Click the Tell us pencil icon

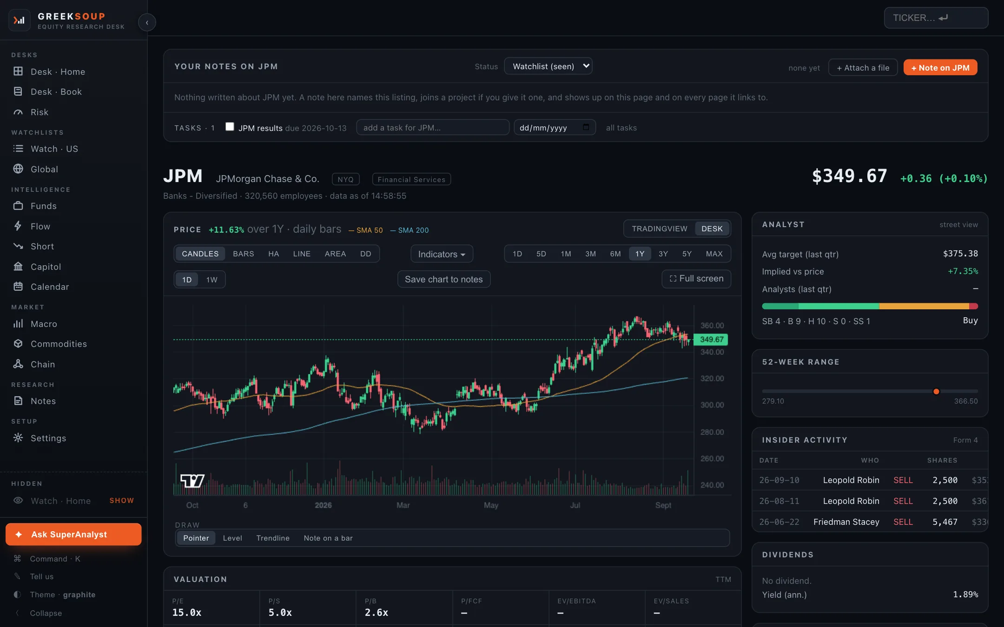(x=17, y=576)
